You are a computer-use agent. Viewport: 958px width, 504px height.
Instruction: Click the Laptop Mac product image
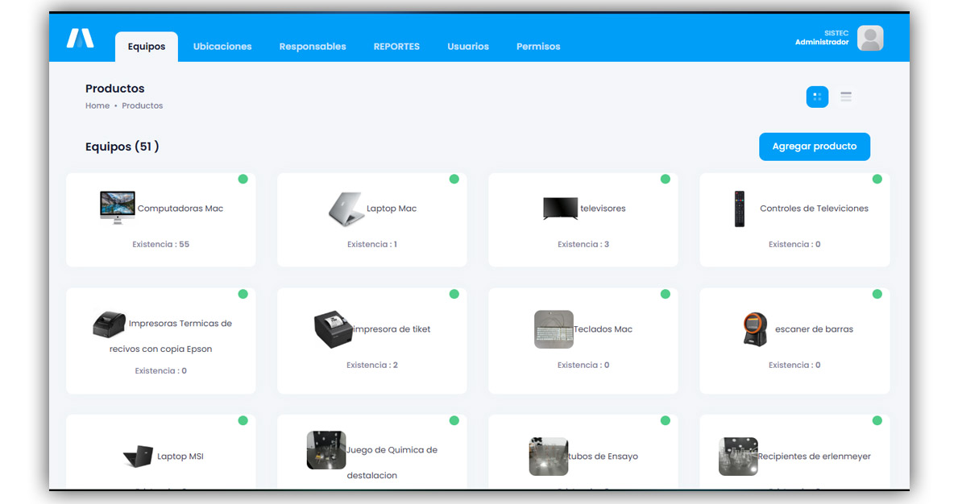pos(346,209)
